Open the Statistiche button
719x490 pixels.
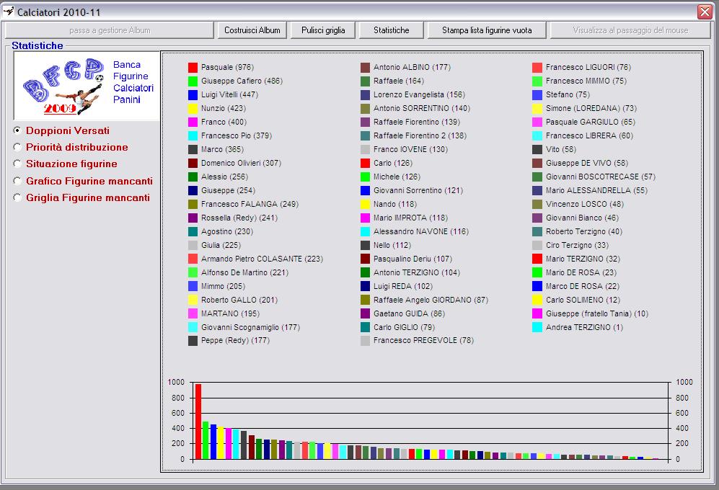[x=391, y=30]
